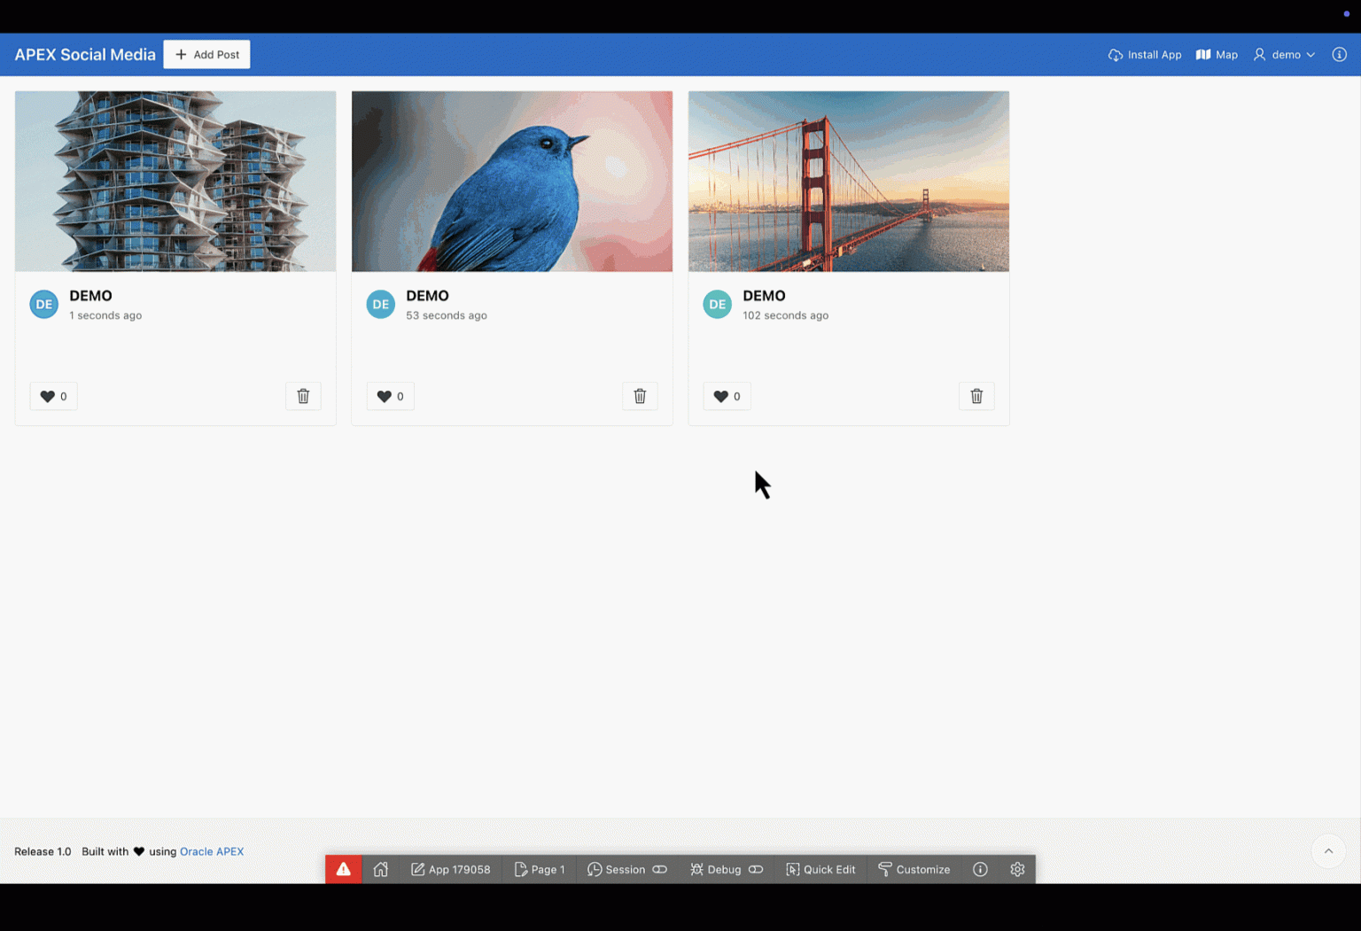Open Page 1 from the developer toolbar

point(539,869)
